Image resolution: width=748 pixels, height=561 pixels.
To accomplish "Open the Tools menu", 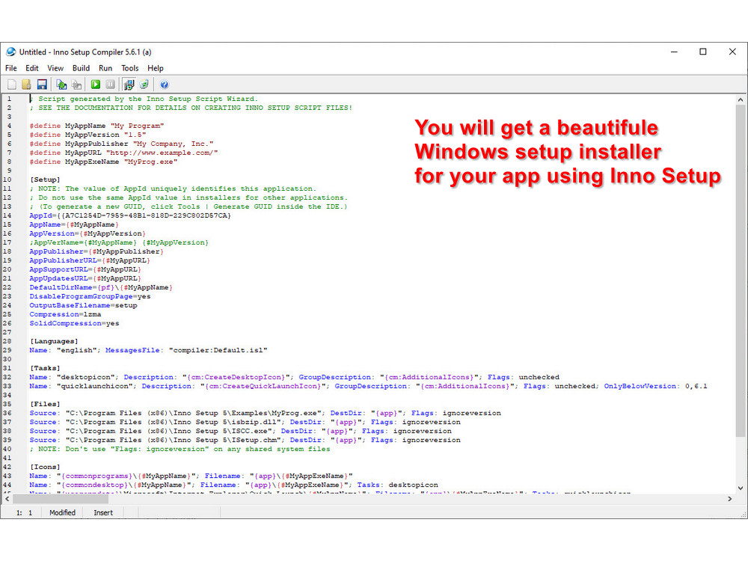I will pyautogui.click(x=130, y=68).
